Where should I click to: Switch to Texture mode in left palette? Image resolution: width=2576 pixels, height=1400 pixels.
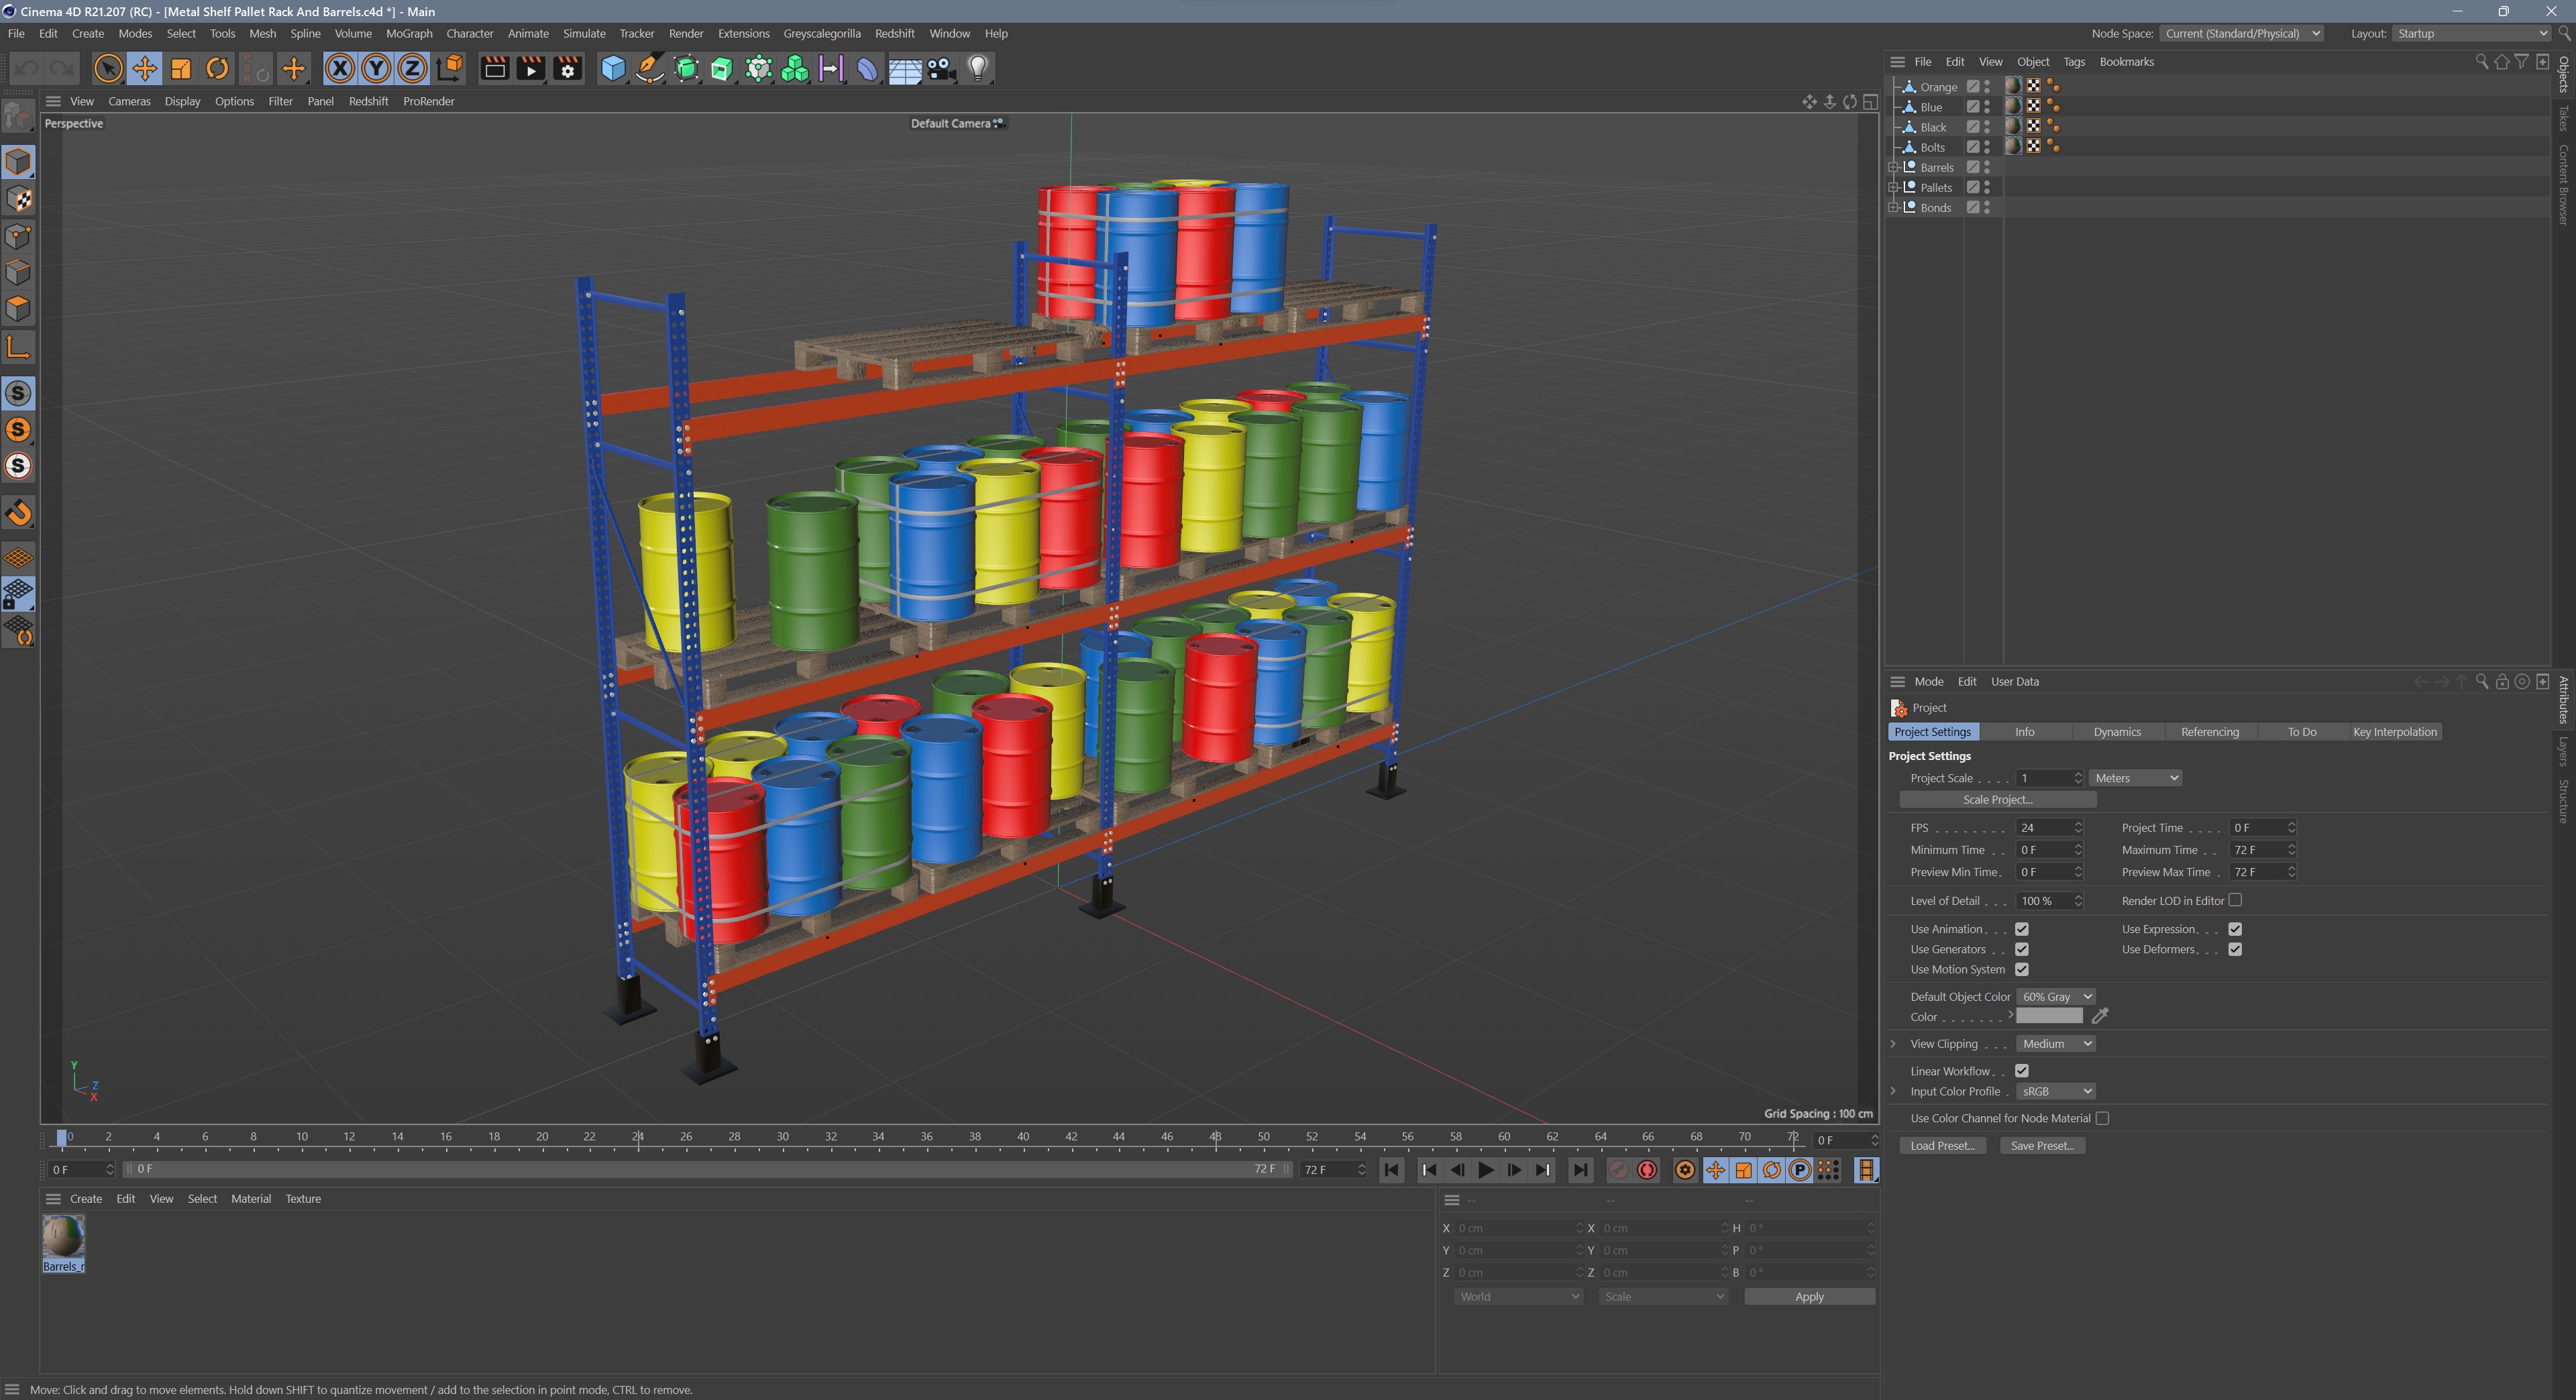coord(18,198)
